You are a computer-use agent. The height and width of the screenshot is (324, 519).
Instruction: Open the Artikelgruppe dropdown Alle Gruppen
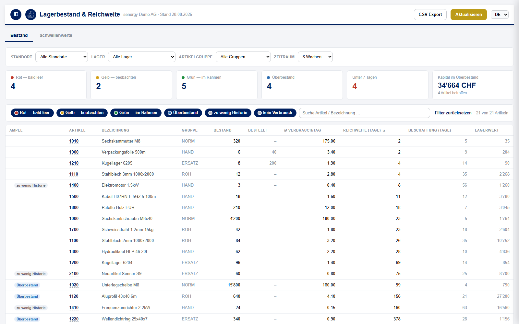coord(243,57)
